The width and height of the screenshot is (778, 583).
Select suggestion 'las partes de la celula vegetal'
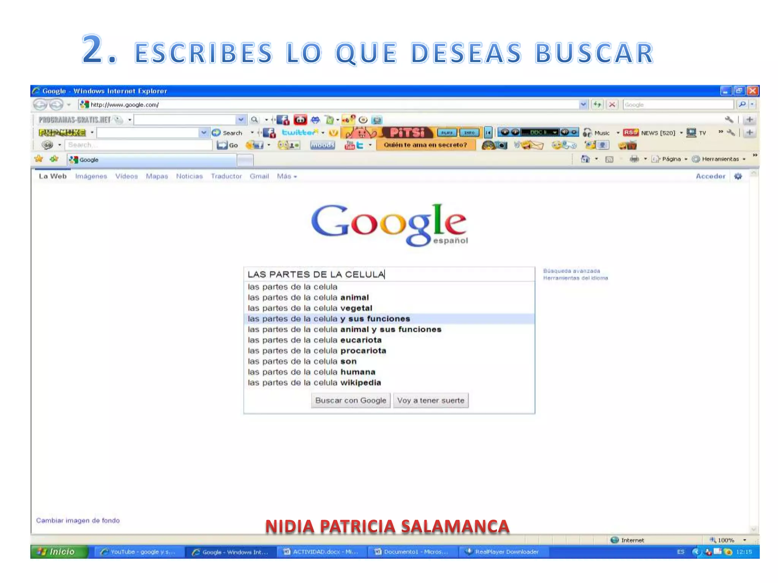click(x=389, y=308)
